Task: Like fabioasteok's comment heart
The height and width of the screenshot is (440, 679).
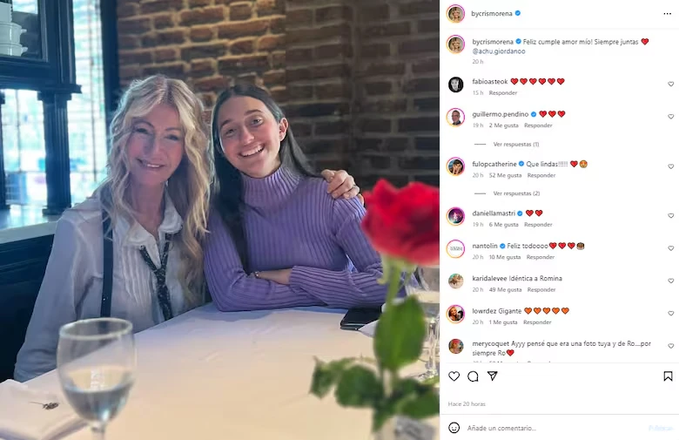Action: point(671,85)
